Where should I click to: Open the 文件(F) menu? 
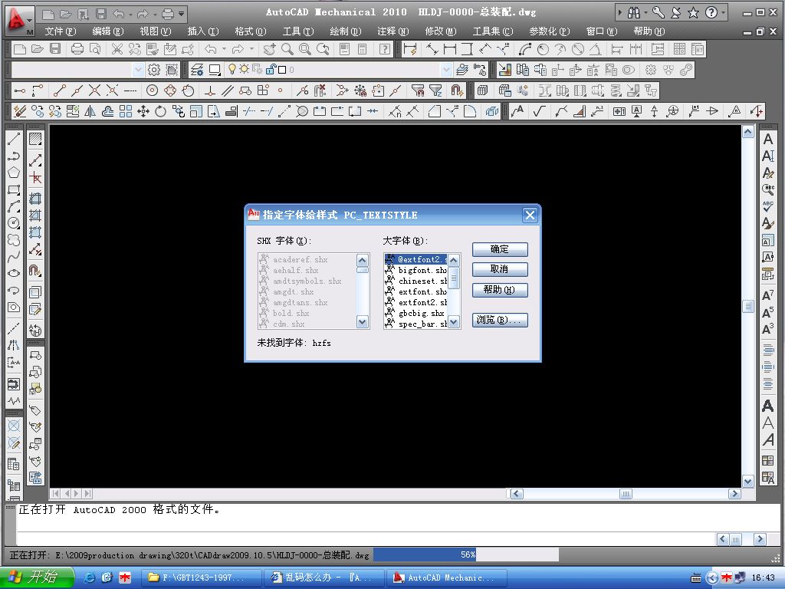pyautogui.click(x=60, y=31)
